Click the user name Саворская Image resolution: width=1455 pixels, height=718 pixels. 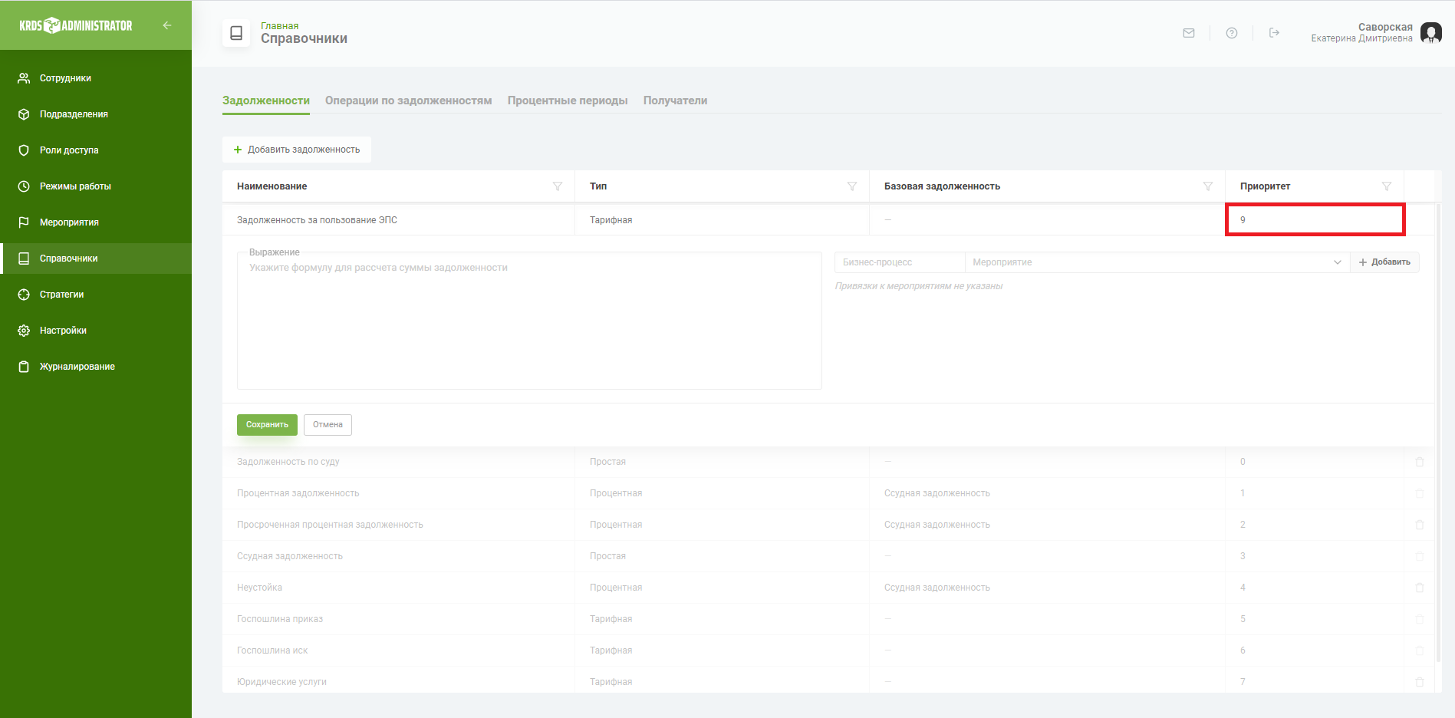(1385, 27)
